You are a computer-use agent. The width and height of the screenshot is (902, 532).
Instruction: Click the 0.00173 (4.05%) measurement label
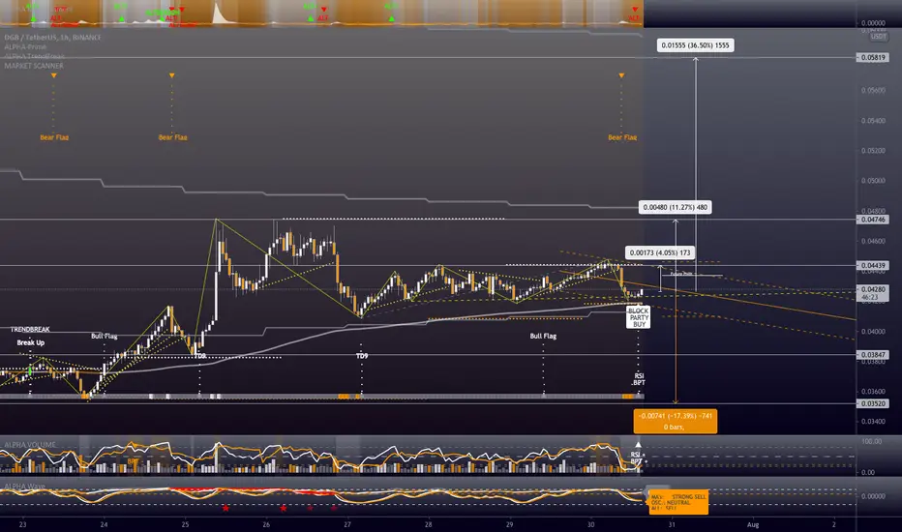pyautogui.click(x=660, y=252)
